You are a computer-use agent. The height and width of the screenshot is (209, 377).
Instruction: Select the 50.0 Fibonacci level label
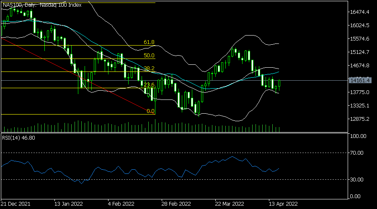coord(149,56)
